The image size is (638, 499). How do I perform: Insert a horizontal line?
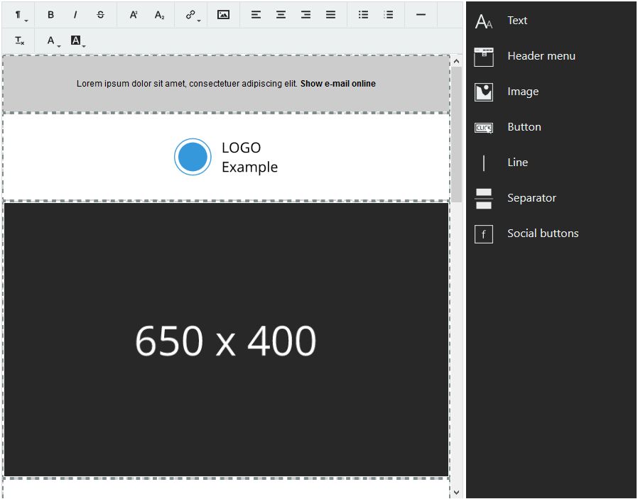tap(421, 15)
